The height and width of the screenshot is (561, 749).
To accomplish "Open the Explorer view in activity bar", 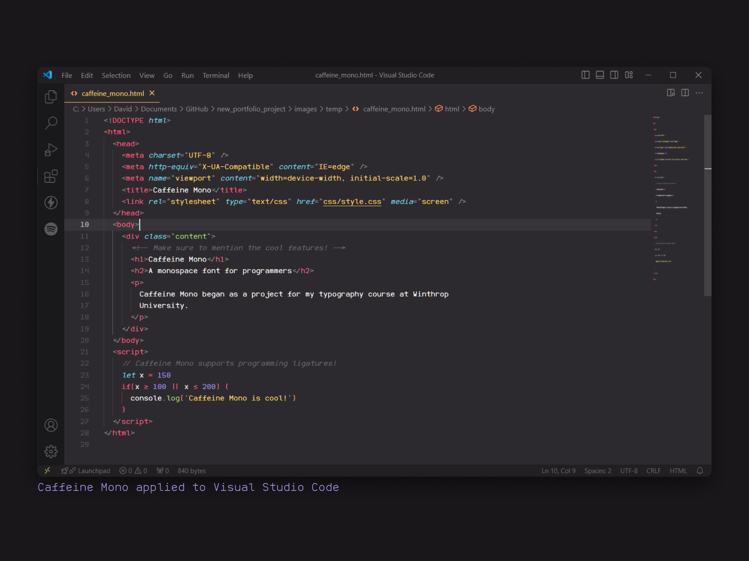I will (x=51, y=97).
